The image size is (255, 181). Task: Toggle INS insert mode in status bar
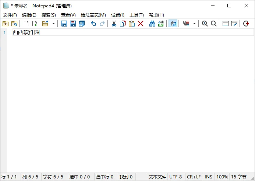point(208,177)
